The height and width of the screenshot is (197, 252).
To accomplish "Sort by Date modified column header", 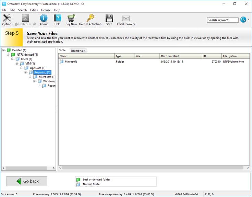I will 181,56.
